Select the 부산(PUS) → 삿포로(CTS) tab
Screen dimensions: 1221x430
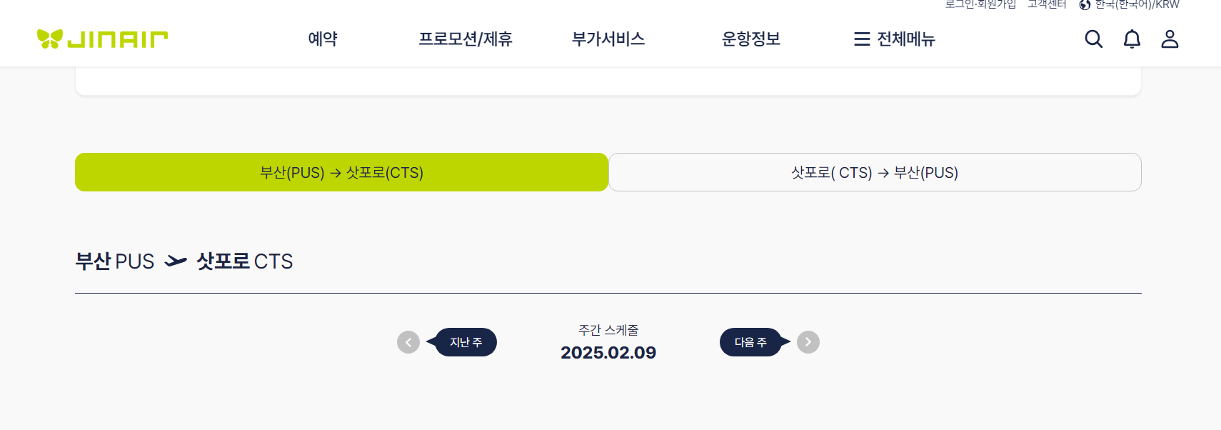click(341, 172)
